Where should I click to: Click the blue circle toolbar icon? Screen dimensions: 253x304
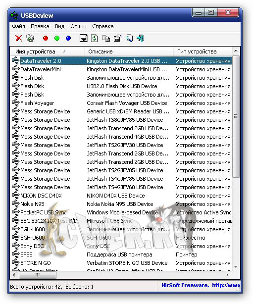pos(68,38)
